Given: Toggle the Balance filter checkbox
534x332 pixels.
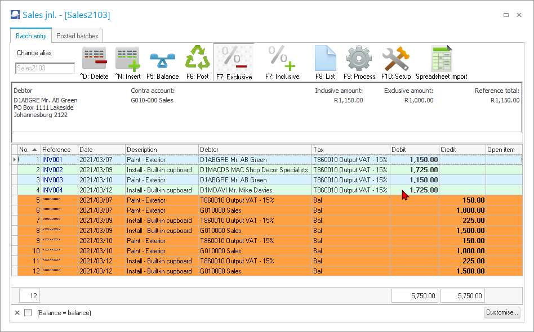Looking at the screenshot, I should tap(28, 313).
